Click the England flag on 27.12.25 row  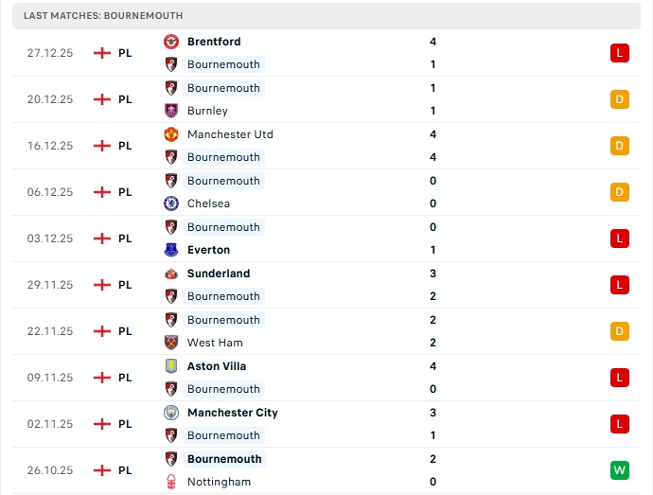coord(102,53)
